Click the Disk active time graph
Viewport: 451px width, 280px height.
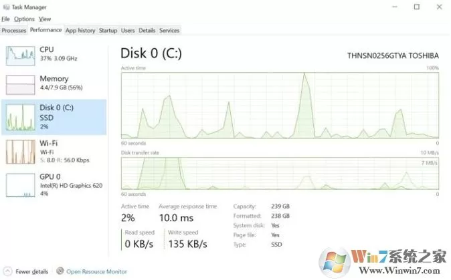[x=280, y=106]
